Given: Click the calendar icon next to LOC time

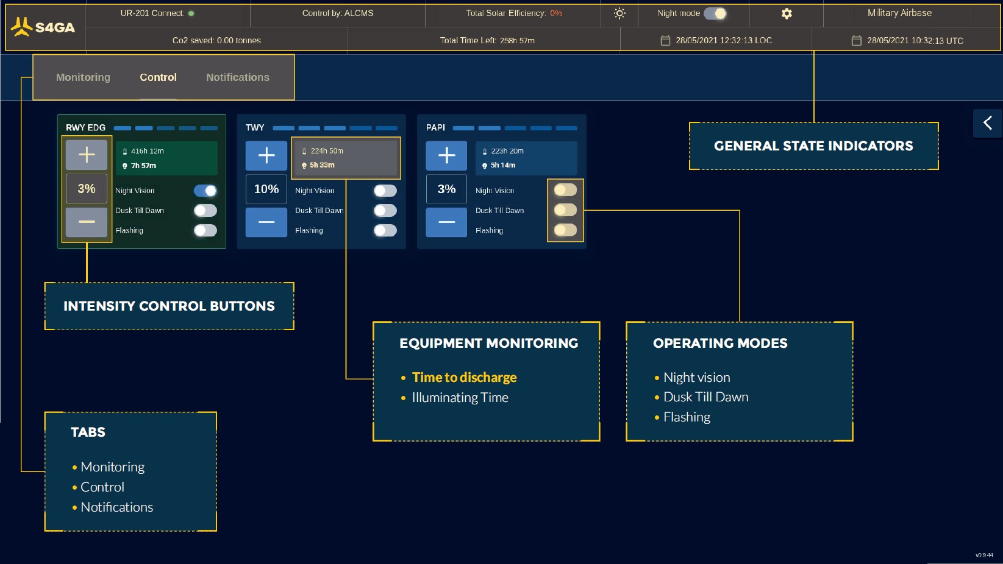Looking at the screenshot, I should pos(665,40).
